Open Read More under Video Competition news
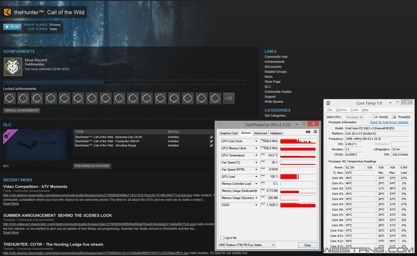The height and width of the screenshot is (256, 417). click(11, 204)
